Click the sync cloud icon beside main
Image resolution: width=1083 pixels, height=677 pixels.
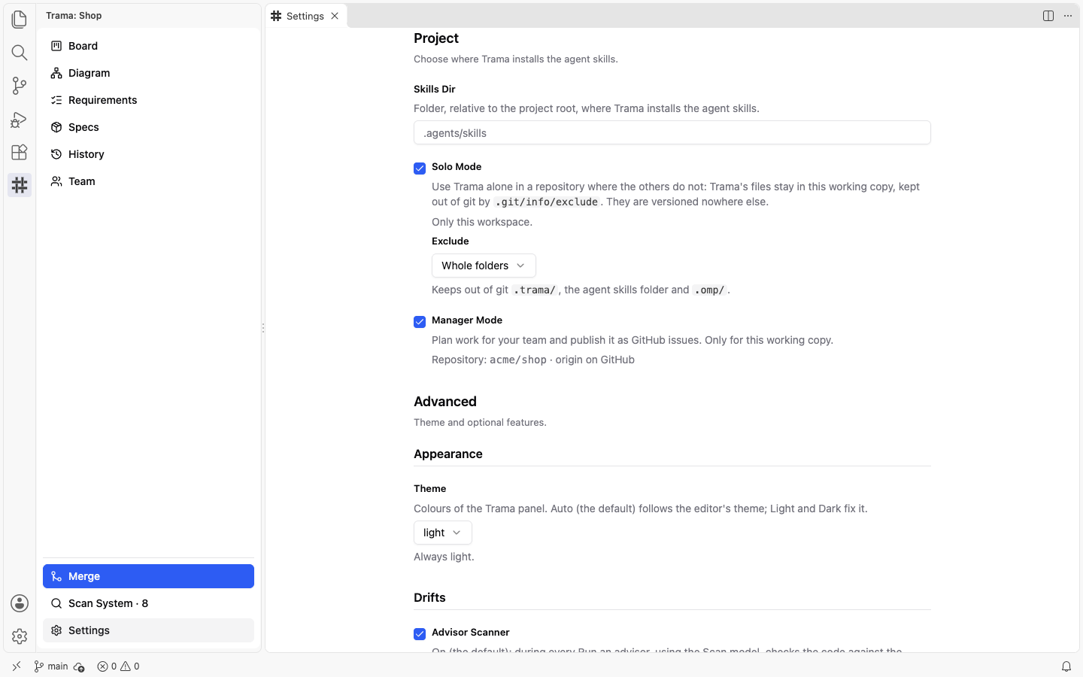point(79,666)
